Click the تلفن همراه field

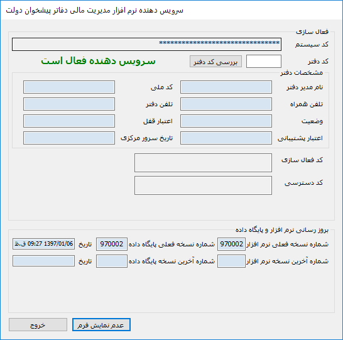point(226,104)
